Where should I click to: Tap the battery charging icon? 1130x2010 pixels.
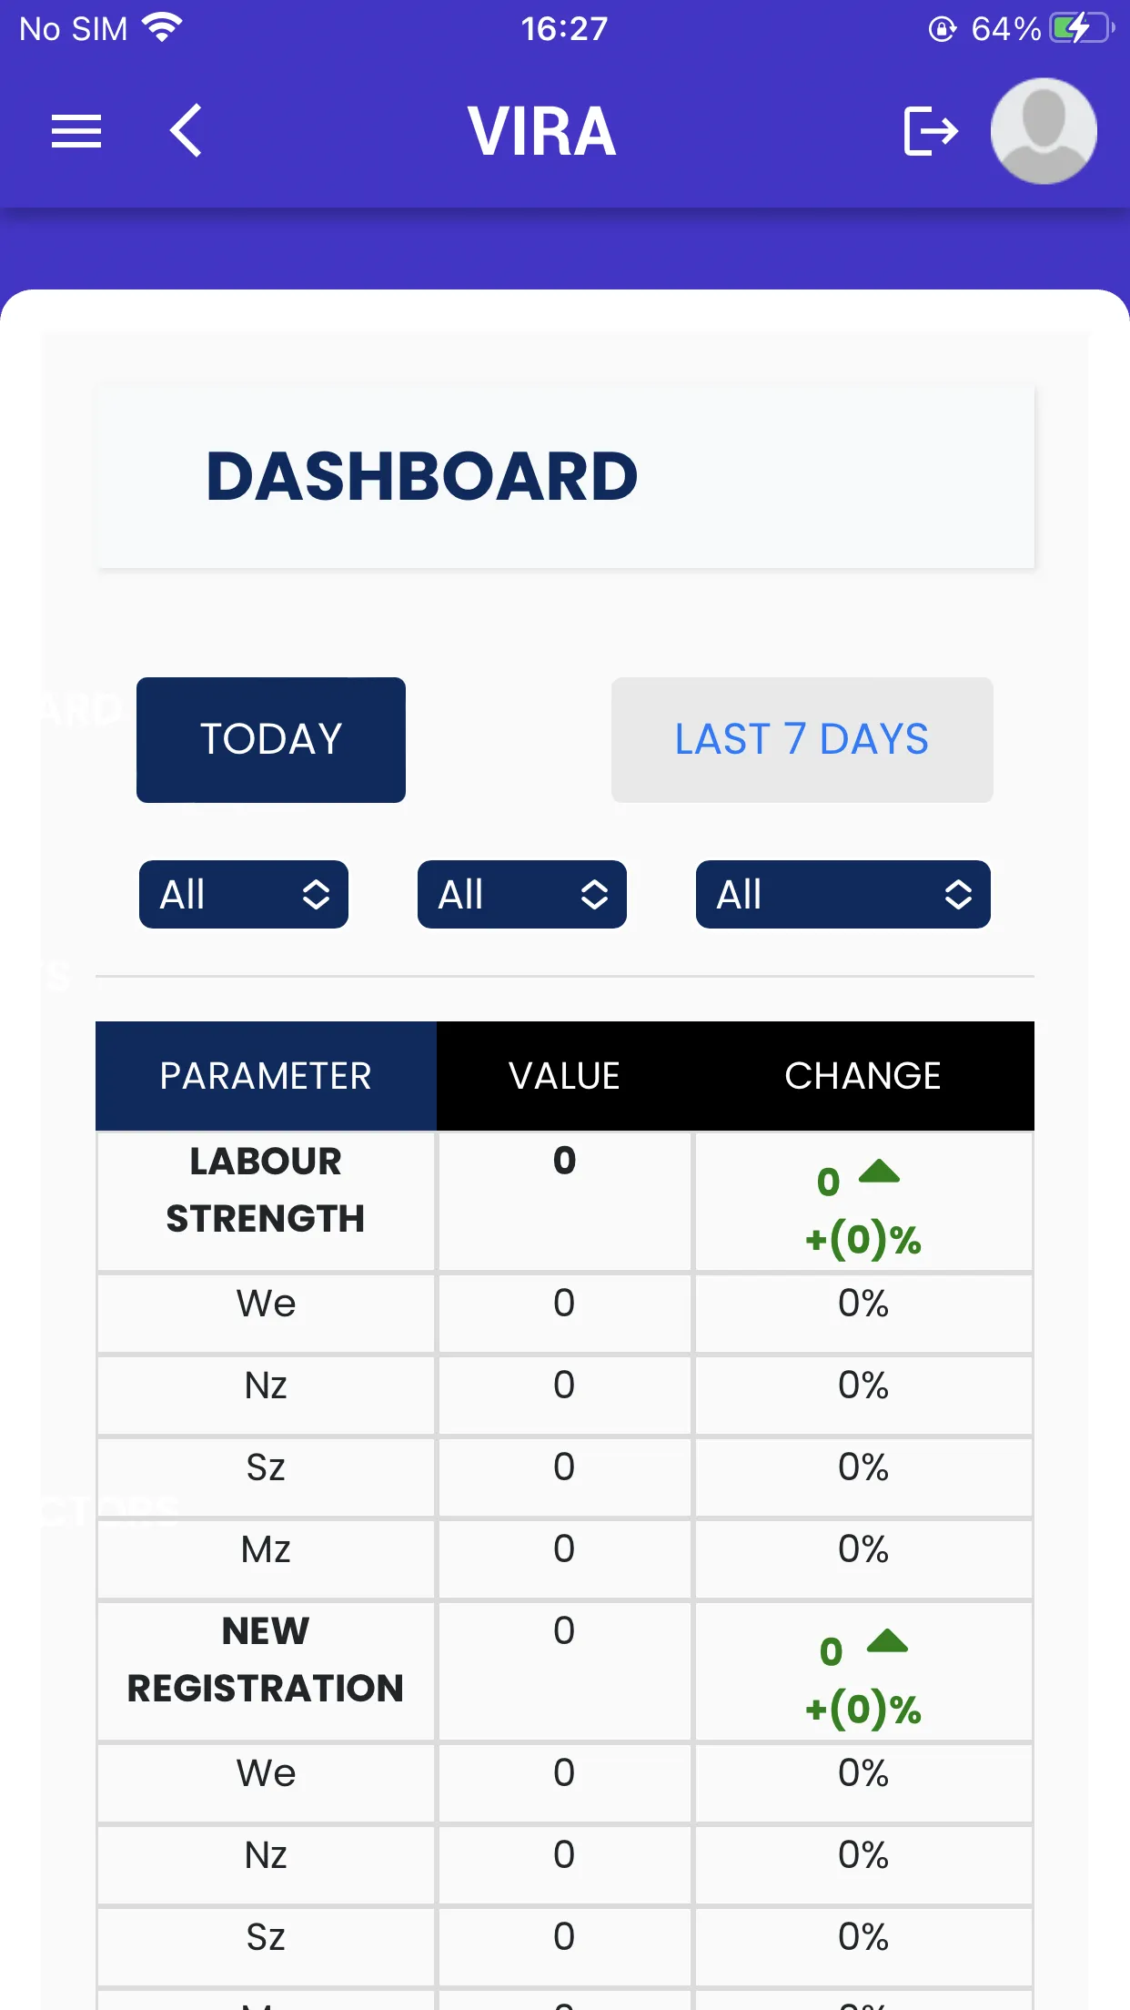[1081, 28]
